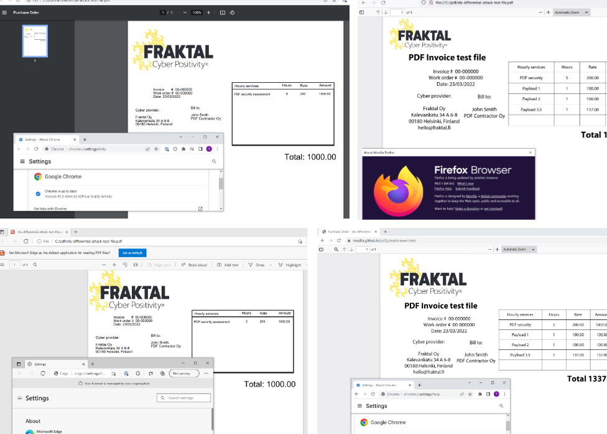Click the chrome://settings/help address bar in top-left window

(93, 149)
